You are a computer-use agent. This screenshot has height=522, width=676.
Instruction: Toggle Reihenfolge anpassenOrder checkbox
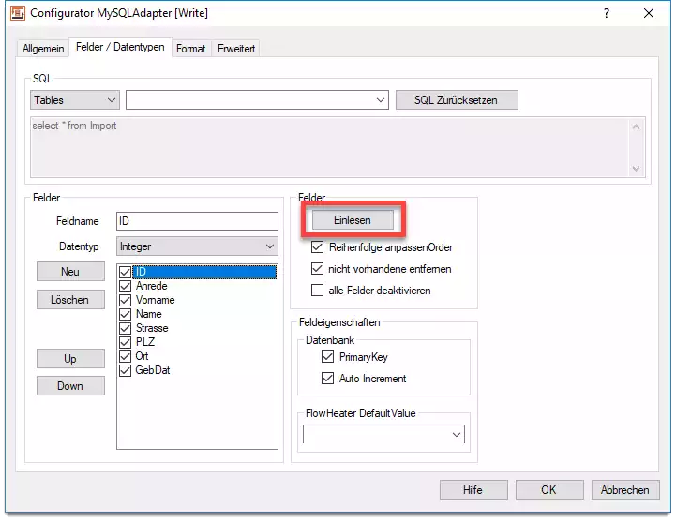[318, 247]
